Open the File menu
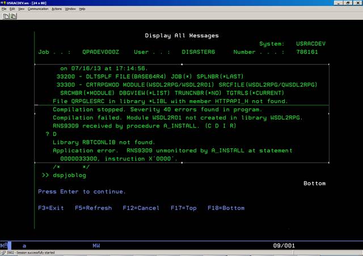Viewport: 363px width, 256px height. pyautogui.click(x=4, y=9)
